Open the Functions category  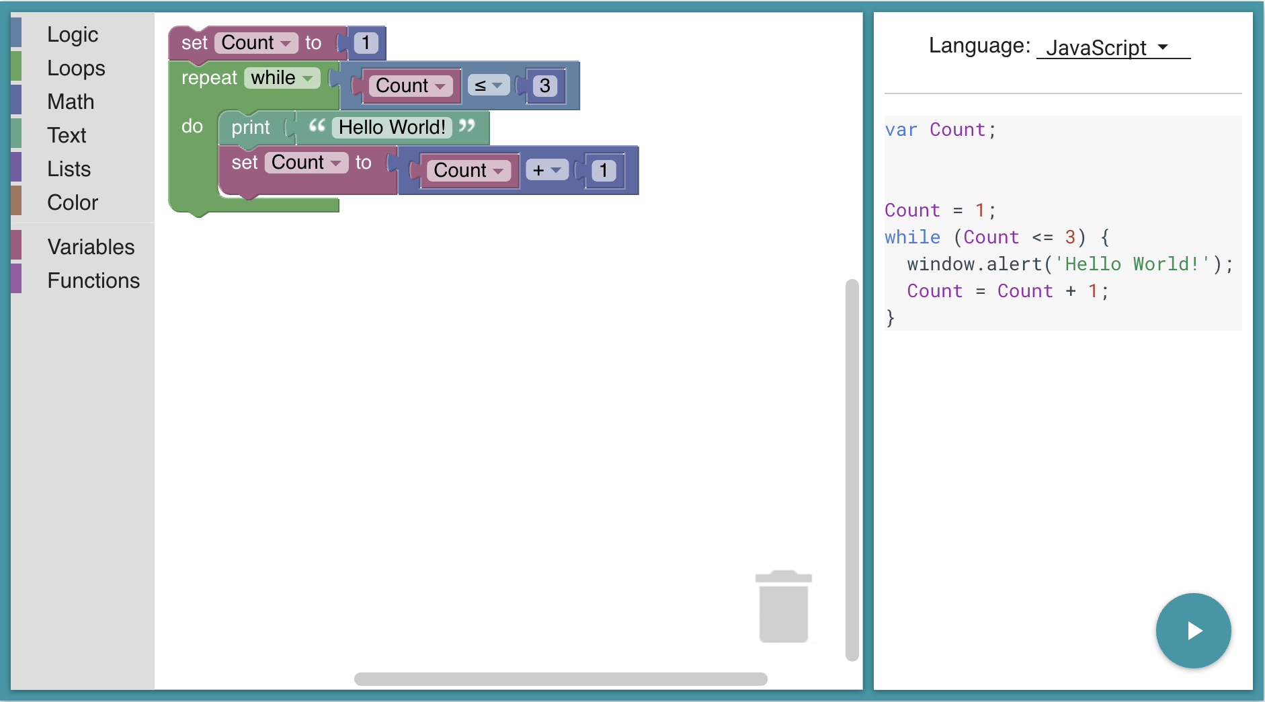click(x=93, y=280)
